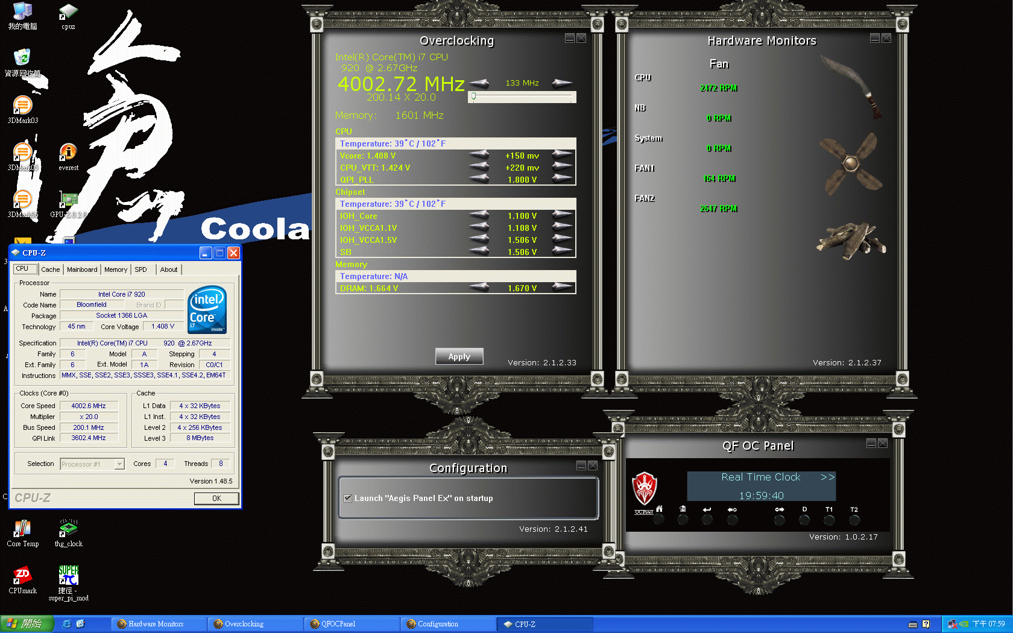Click the CPU-Z Multiplier x 20.0 value

click(89, 417)
